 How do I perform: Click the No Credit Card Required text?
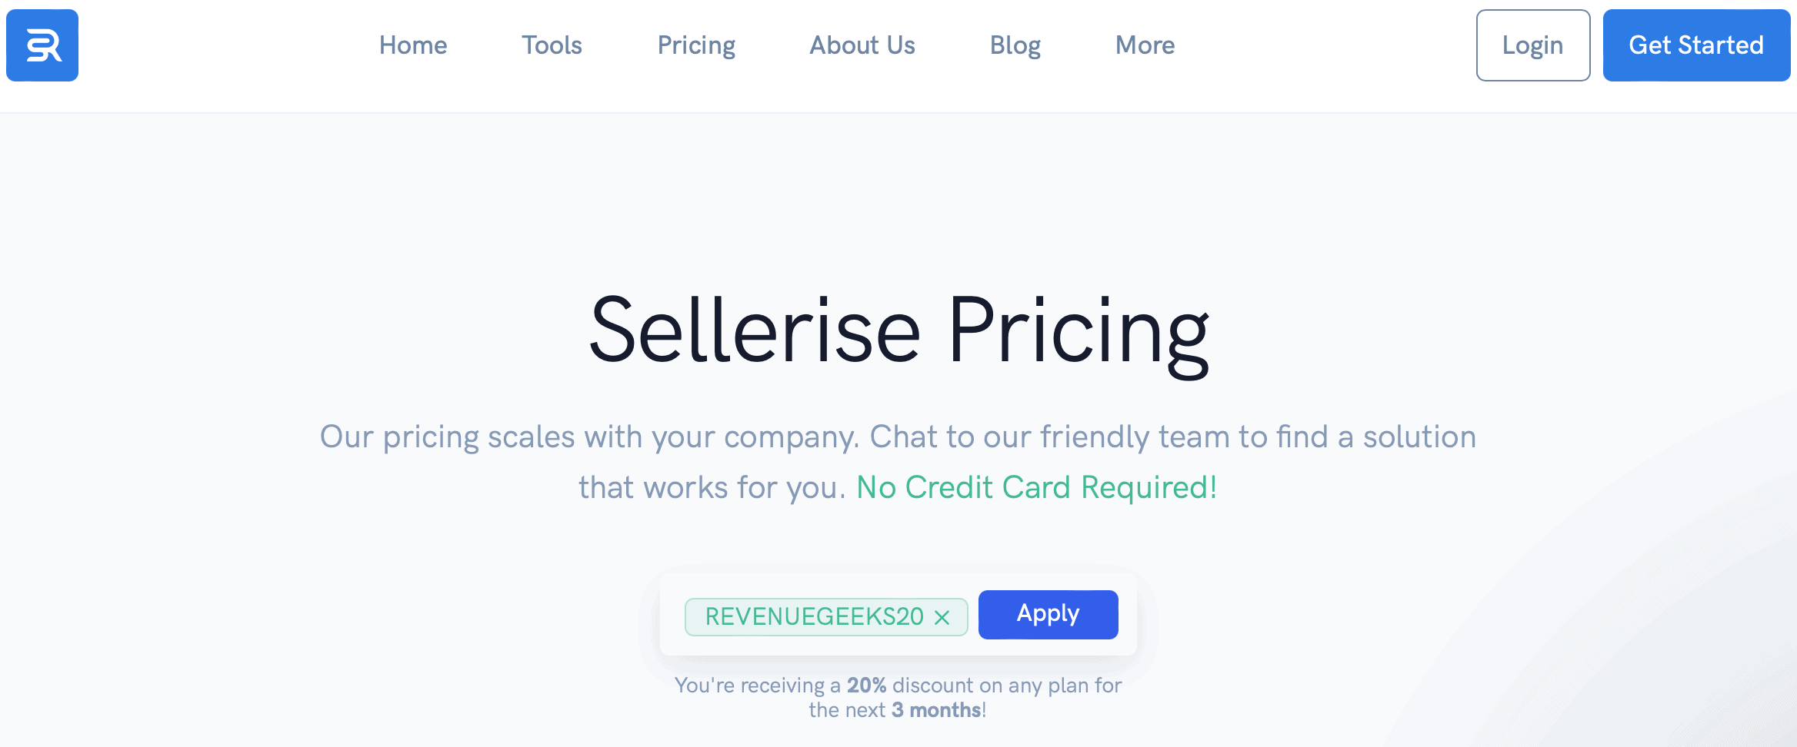(1036, 487)
